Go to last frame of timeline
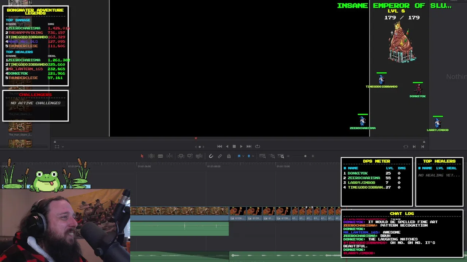The width and height of the screenshot is (467, 262). [249, 146]
